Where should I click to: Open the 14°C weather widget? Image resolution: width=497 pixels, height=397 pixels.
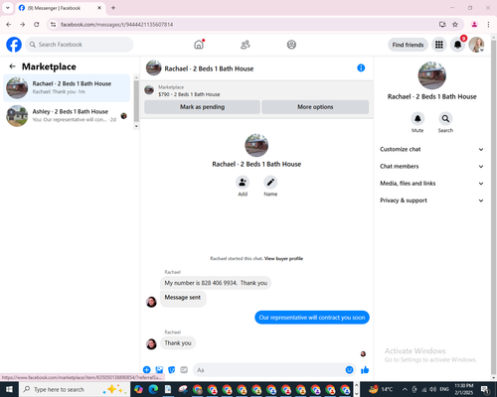[x=381, y=389]
